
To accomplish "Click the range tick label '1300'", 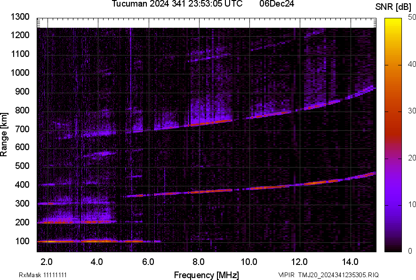I will tap(20, 17).
